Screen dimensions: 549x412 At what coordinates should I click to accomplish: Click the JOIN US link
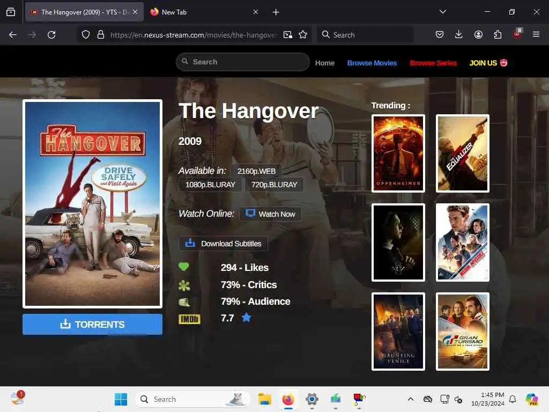tap(488, 63)
